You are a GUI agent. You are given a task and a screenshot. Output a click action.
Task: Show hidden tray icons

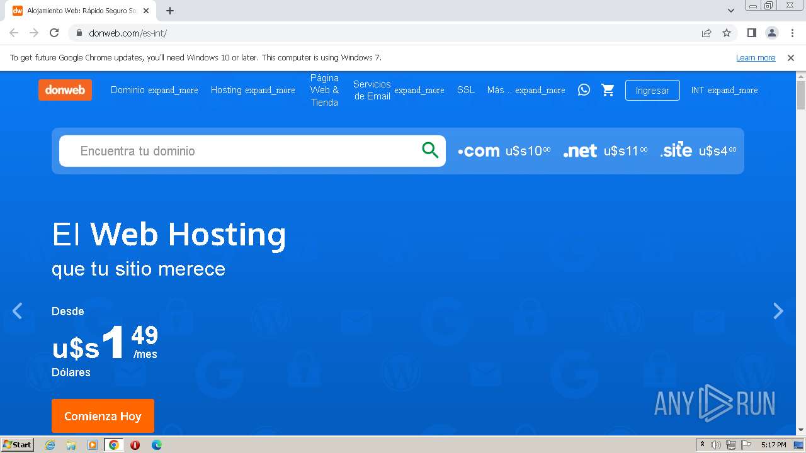[x=702, y=445]
